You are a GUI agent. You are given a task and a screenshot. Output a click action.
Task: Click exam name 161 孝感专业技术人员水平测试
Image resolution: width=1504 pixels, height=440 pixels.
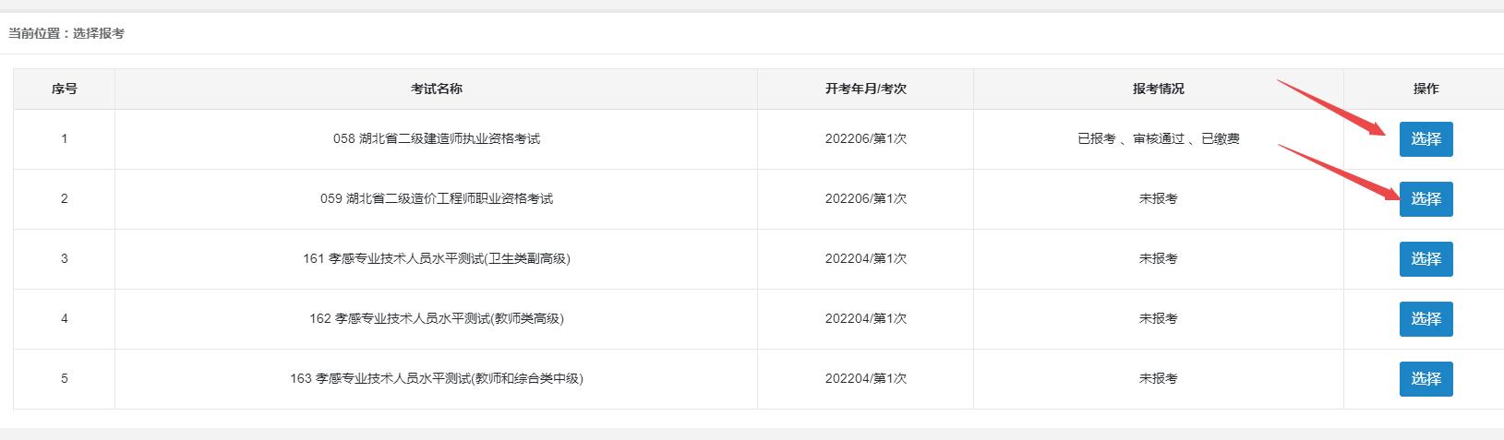point(436,259)
